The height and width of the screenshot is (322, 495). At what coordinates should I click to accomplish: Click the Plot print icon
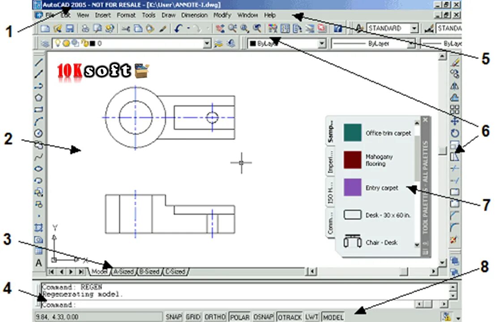85,29
